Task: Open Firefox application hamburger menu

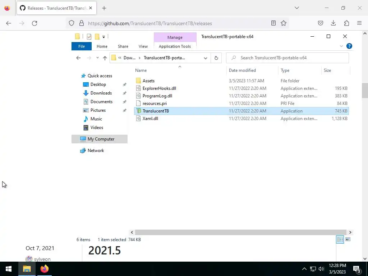Action: (359, 23)
